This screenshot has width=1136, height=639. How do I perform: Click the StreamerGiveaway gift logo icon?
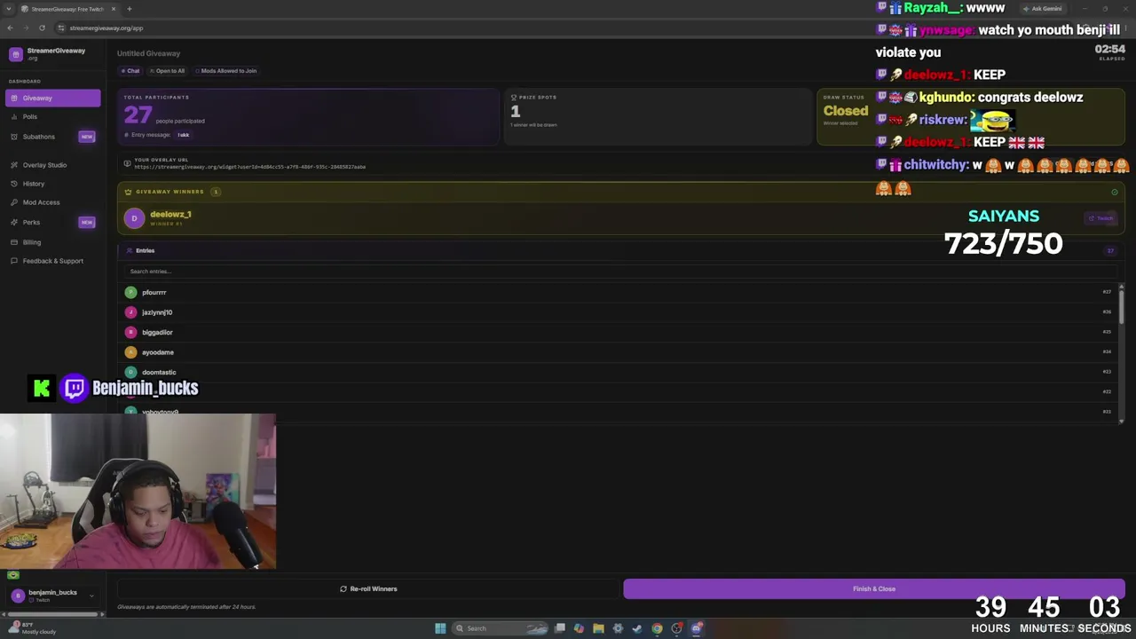pos(15,54)
